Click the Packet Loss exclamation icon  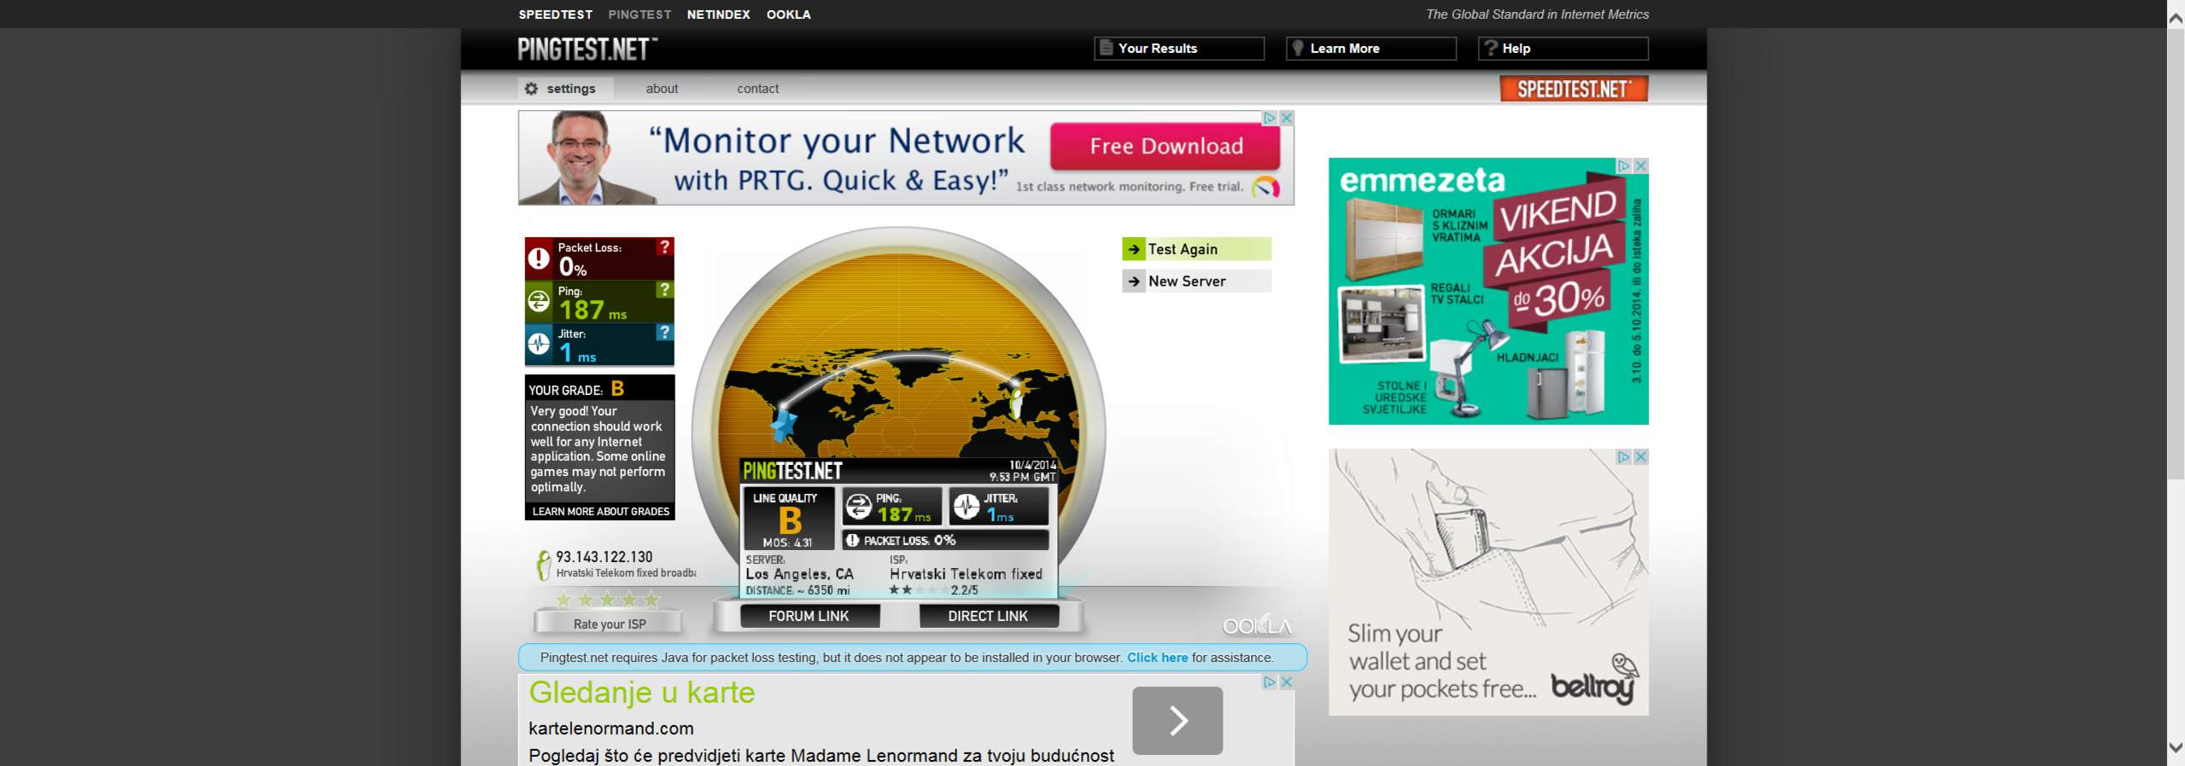pos(539,258)
